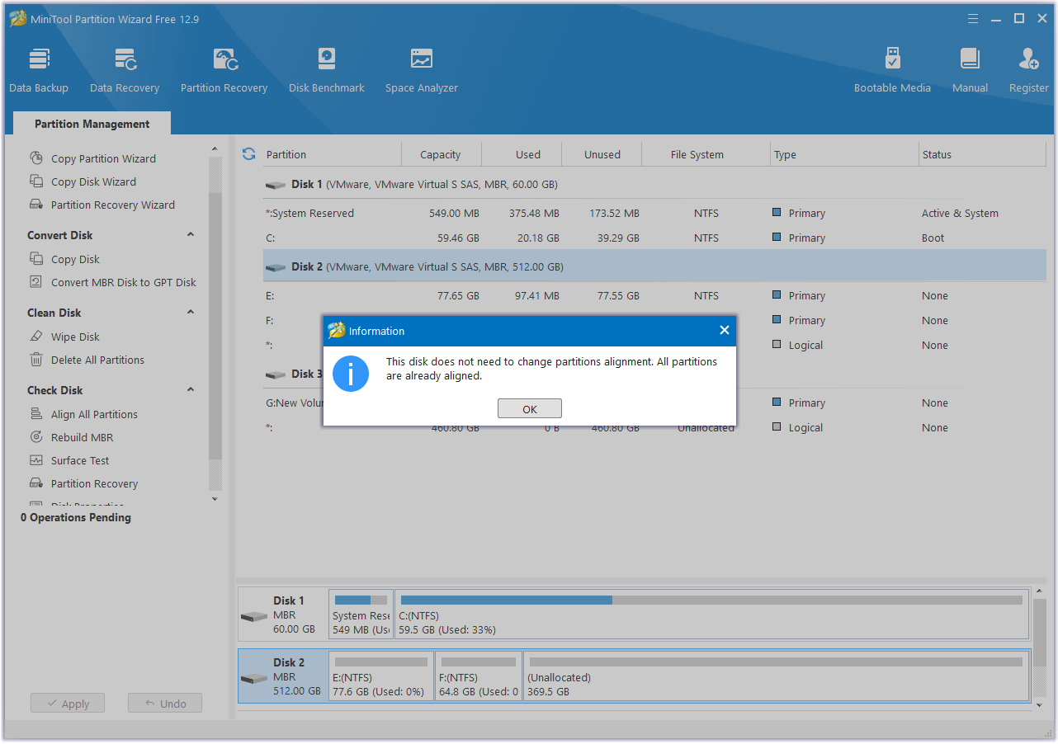The height and width of the screenshot is (744, 1058).
Task: Click sidebar scroll down arrow
Action: pyautogui.click(x=215, y=499)
